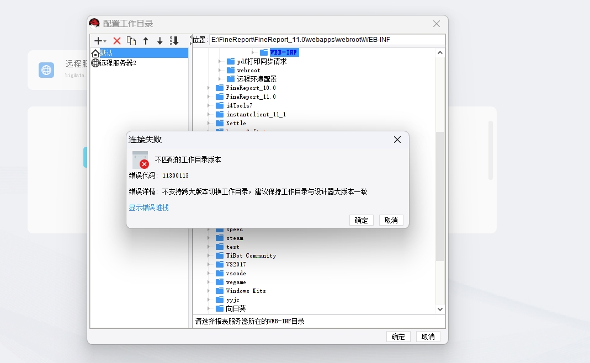Expand the instantclient_11_1 folder

point(209,114)
